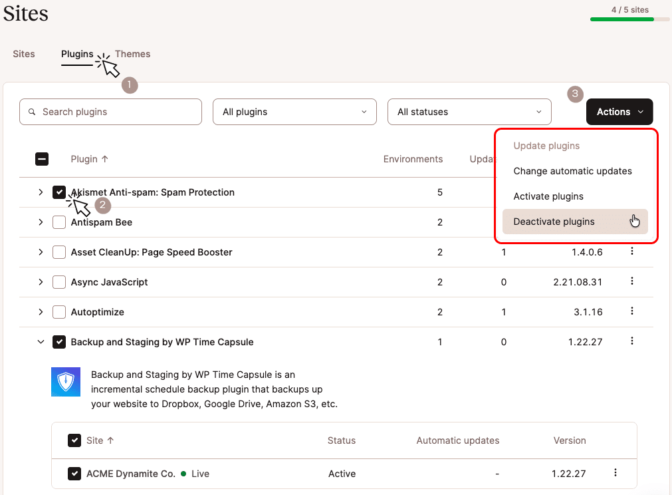Click version 1.4.0.6 cell
Screen dimensions: 672x495
[587, 252]
